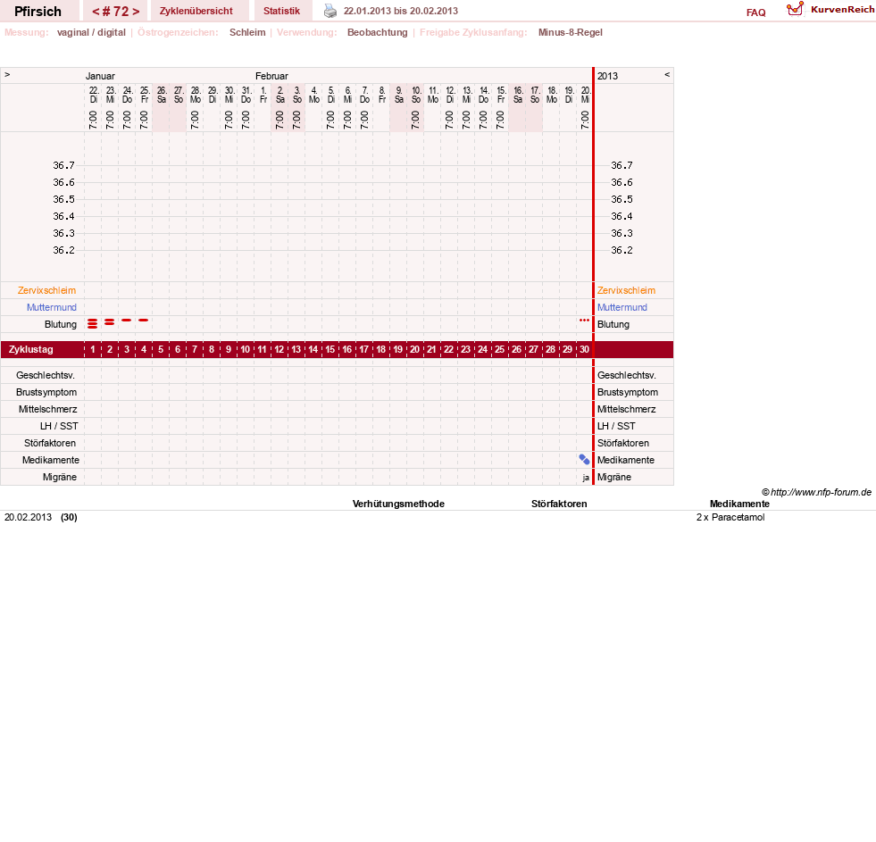
Task: Click 'ja' entry in the Migräne row
Action: pyautogui.click(x=586, y=478)
